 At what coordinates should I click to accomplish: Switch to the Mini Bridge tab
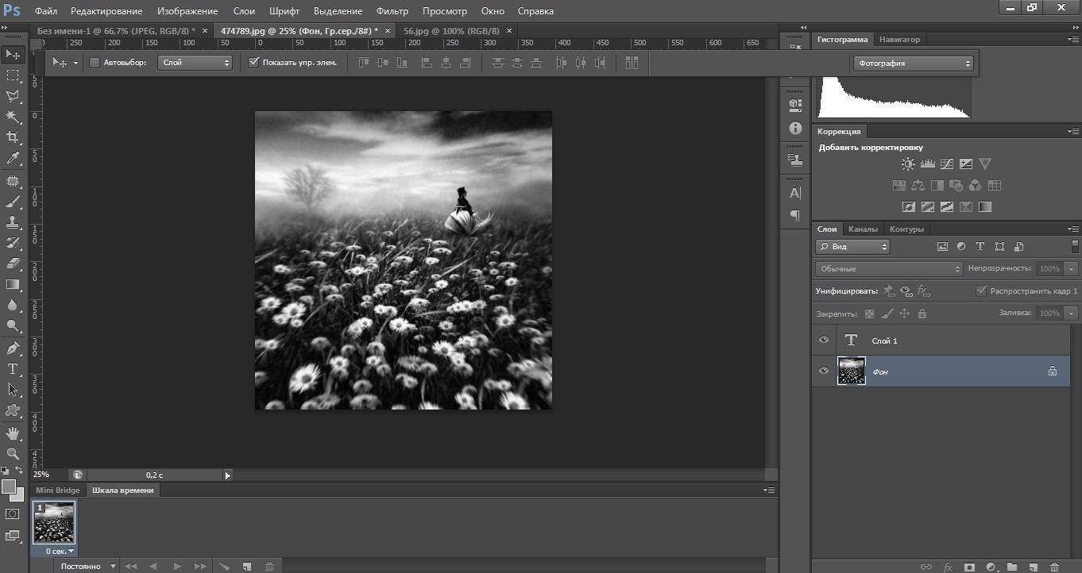coord(58,490)
